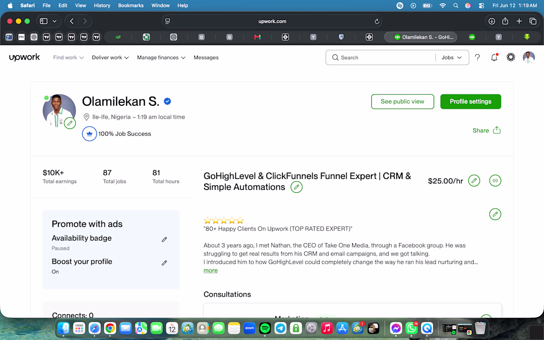544x340 pixels.
Task: Open the History menu
Action: [102, 5]
